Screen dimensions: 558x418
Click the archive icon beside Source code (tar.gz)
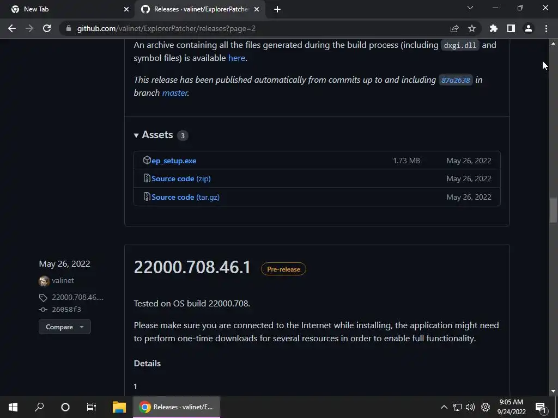[x=147, y=196]
